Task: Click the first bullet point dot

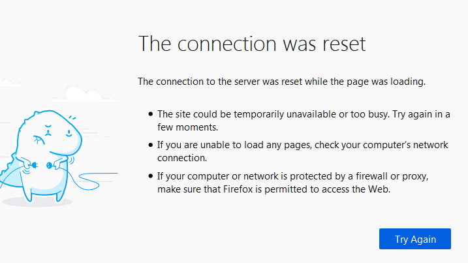Action: (151, 114)
